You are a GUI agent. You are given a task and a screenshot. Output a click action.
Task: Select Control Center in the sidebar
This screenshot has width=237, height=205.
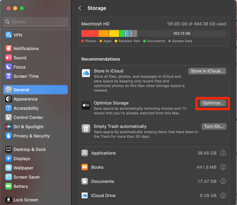point(28,117)
